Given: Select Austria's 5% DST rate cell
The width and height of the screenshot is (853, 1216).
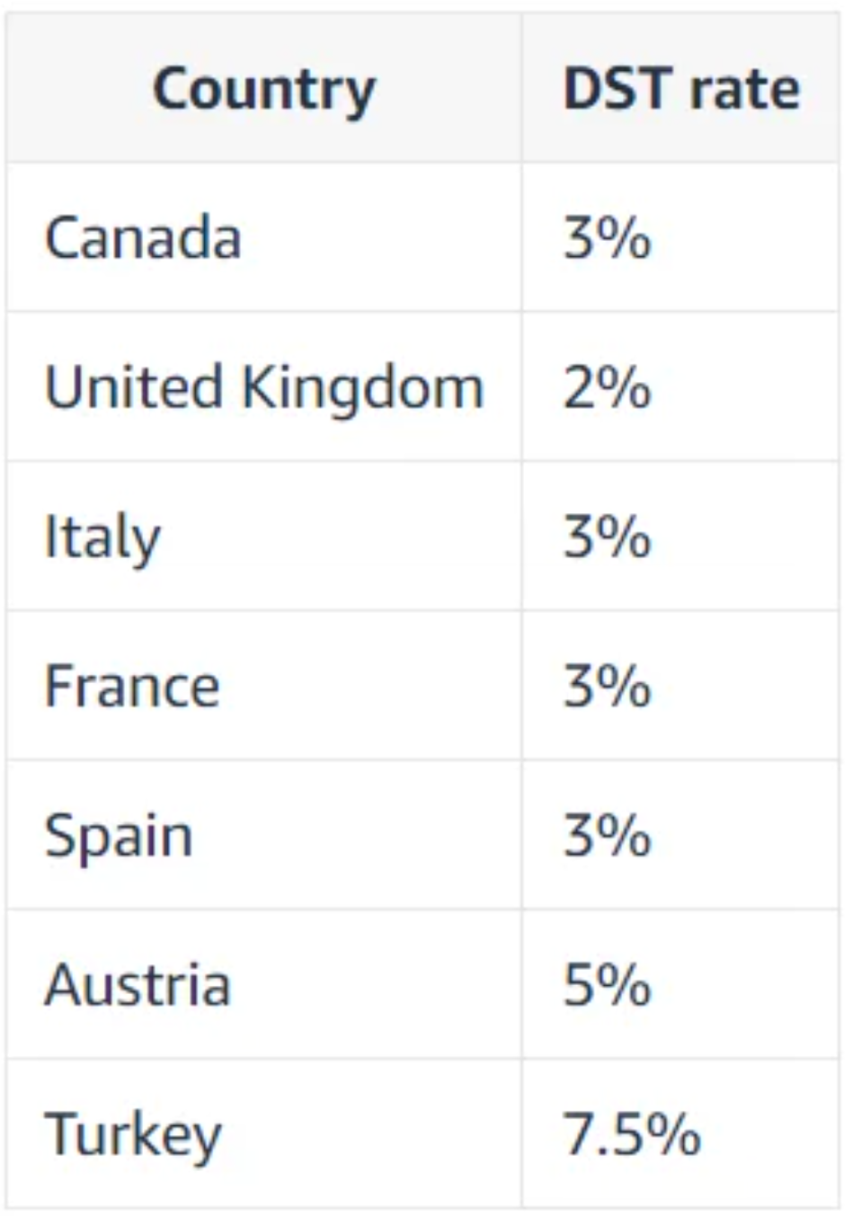Looking at the screenshot, I should (607, 985).
